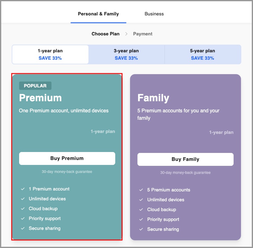Click the Premium plan title
This screenshot has height=248, width=253.
[x=40, y=98]
